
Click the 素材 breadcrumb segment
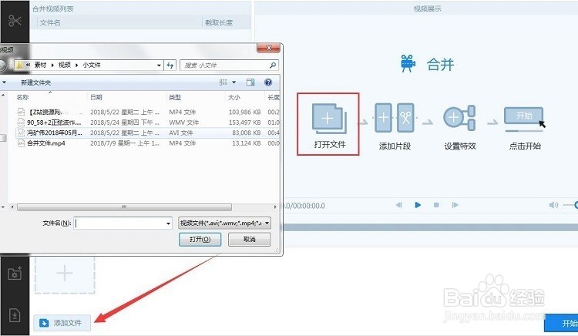tap(40, 66)
